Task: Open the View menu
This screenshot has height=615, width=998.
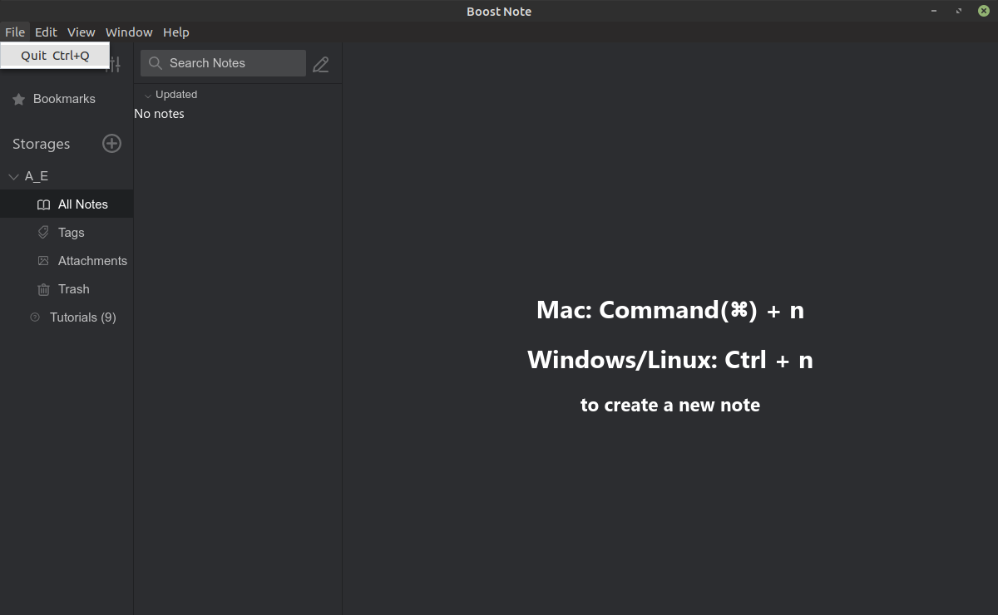Action: pyautogui.click(x=81, y=32)
